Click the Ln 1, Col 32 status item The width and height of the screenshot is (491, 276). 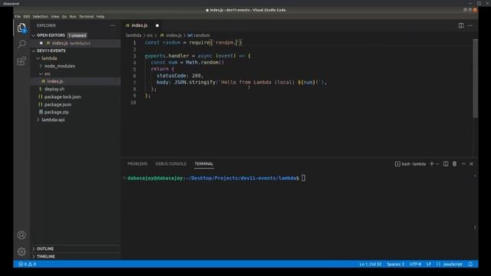point(370,264)
